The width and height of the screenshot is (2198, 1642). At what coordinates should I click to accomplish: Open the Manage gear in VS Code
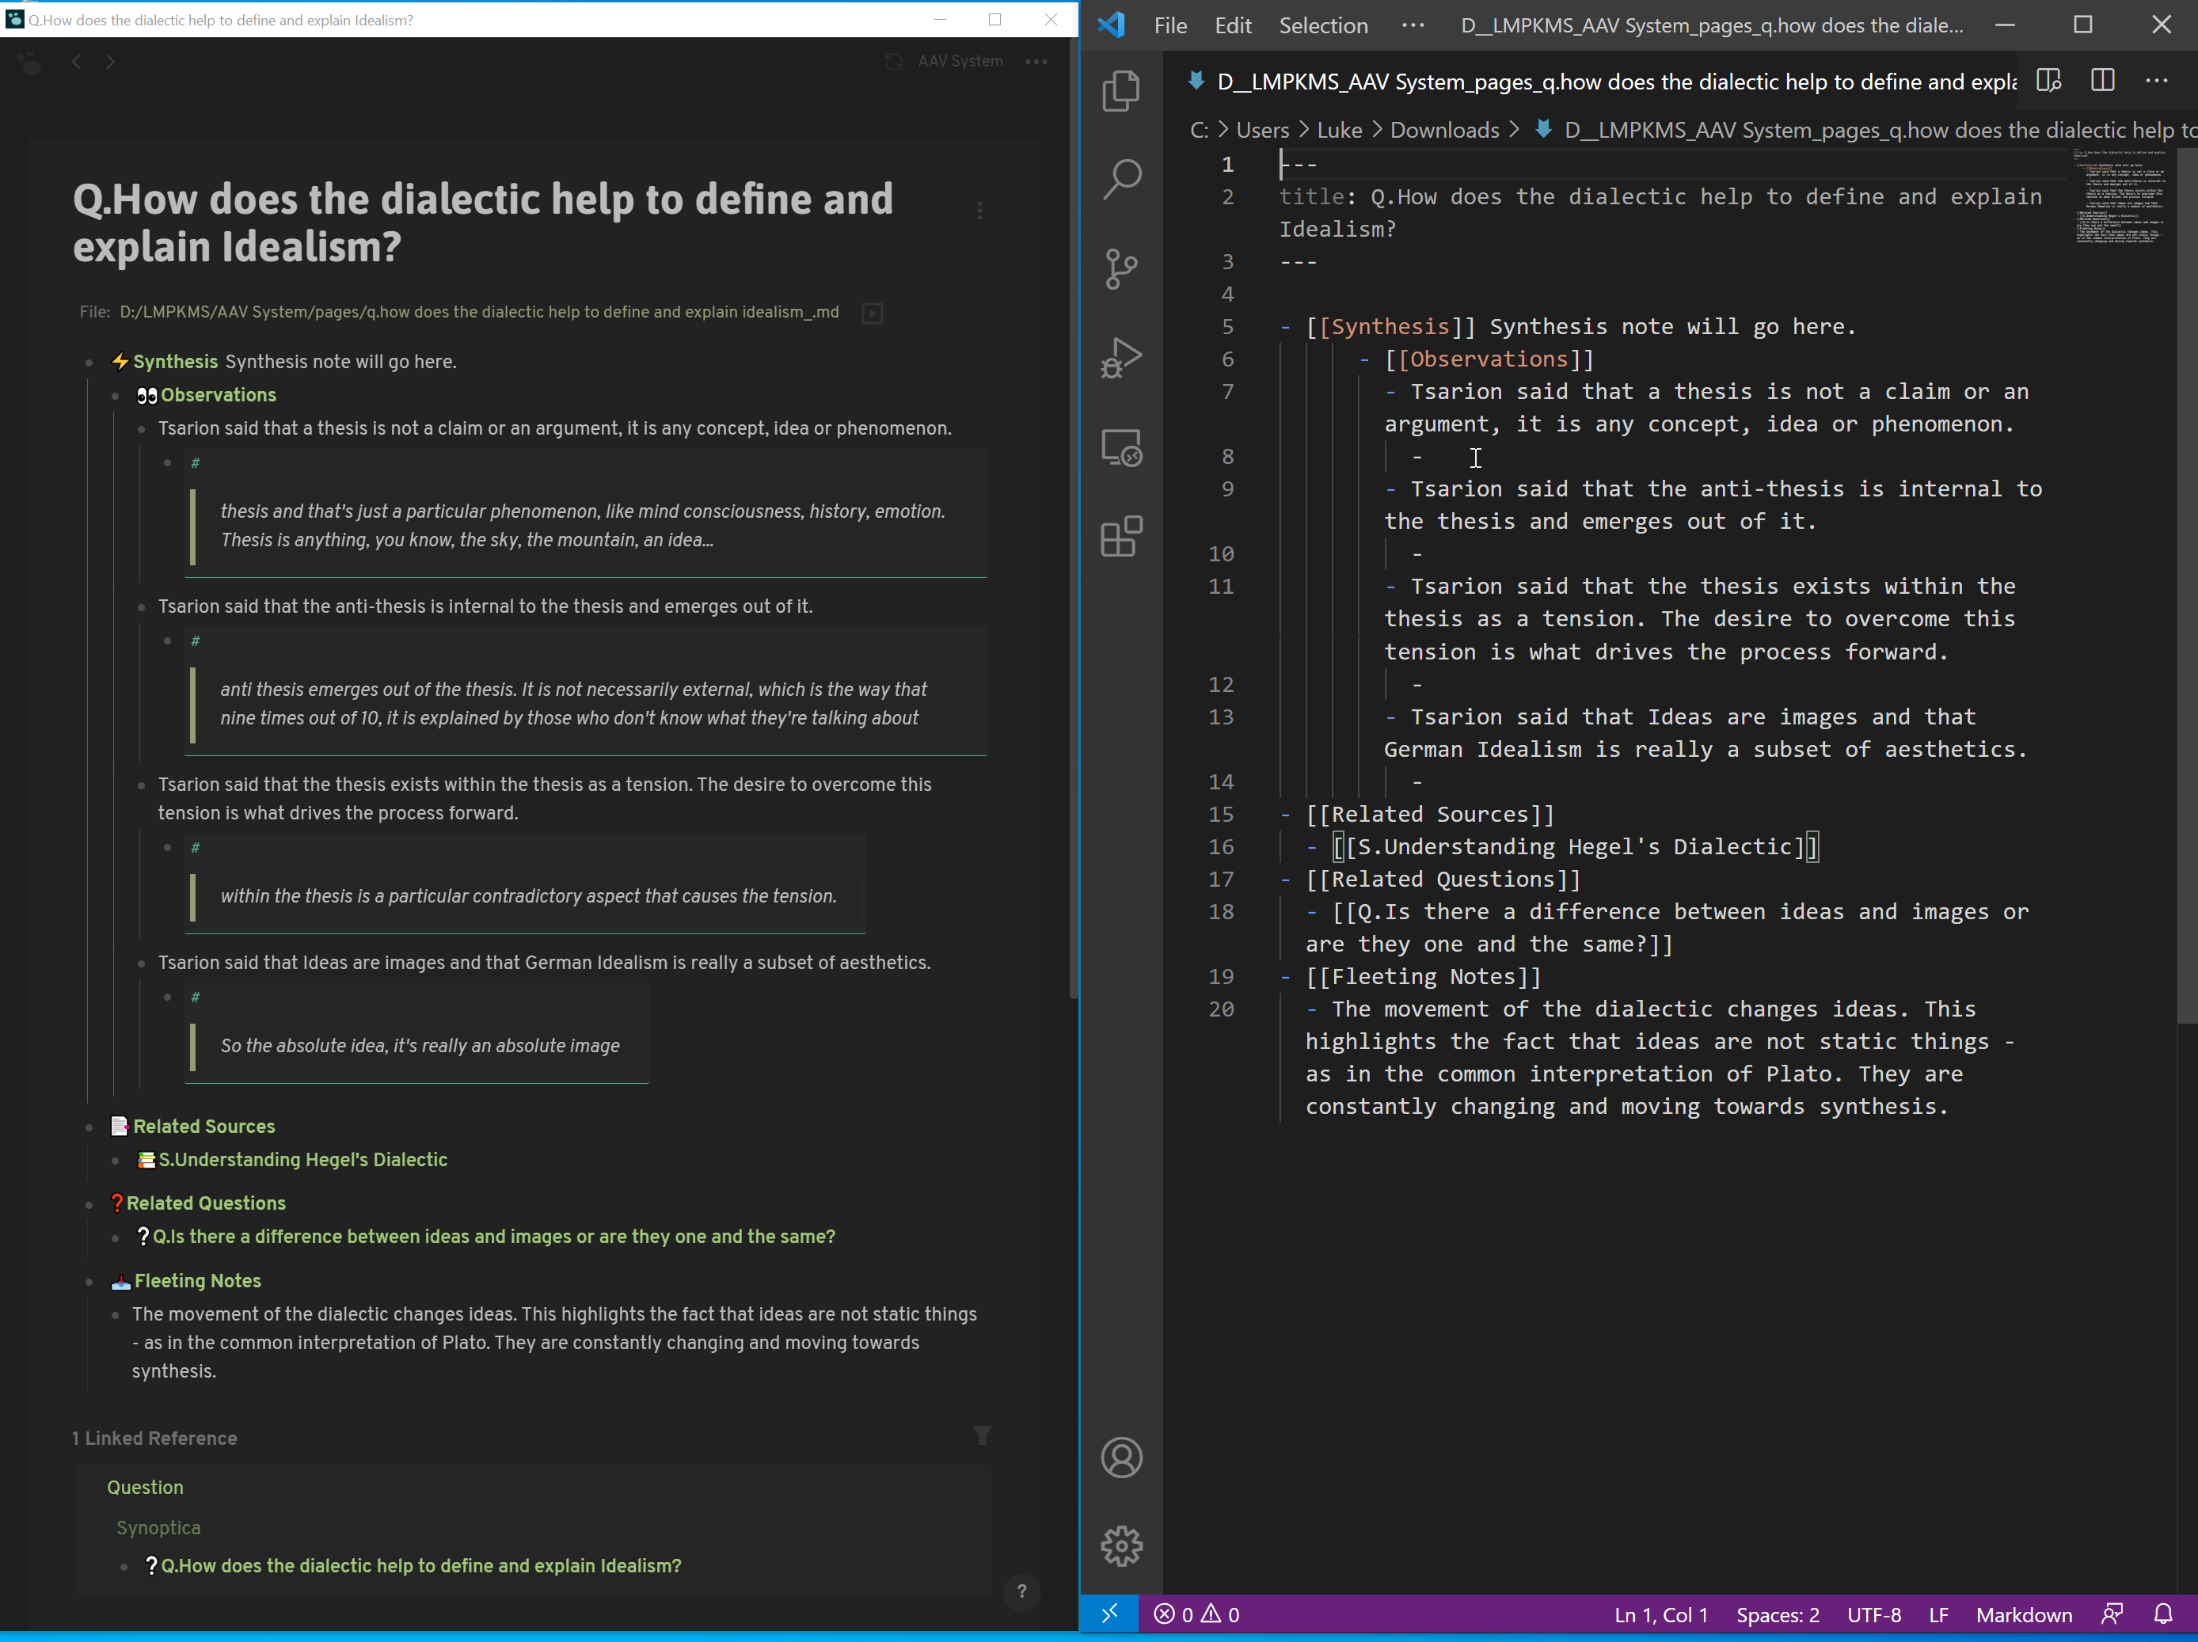(1121, 1545)
